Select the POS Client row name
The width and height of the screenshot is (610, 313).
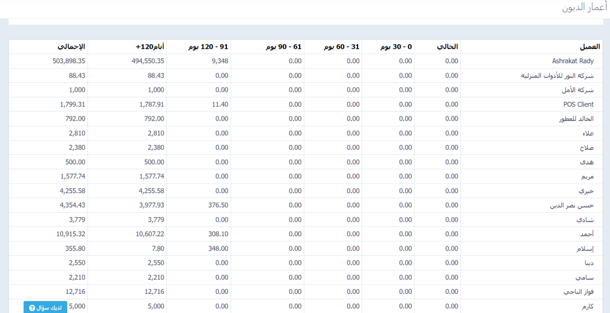[x=578, y=104]
